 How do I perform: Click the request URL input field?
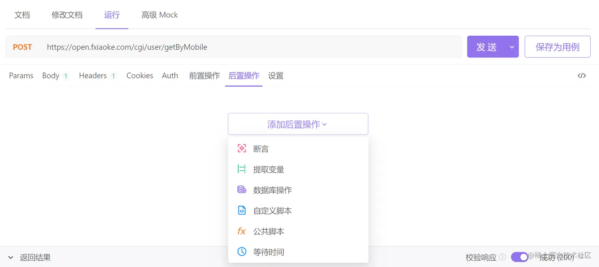click(x=254, y=47)
